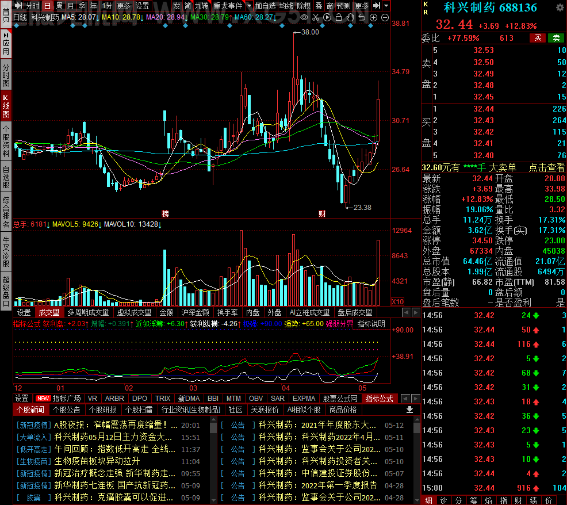Open 分时图 sidebar view
The width and height of the screenshot is (567, 505).
coord(6,75)
